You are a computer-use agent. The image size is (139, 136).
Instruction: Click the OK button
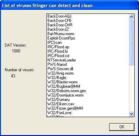[122, 127]
